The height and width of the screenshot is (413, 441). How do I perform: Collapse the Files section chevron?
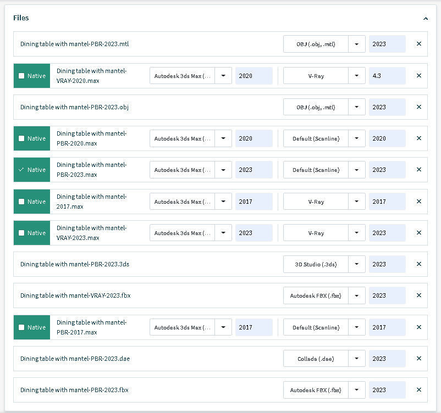point(426,18)
